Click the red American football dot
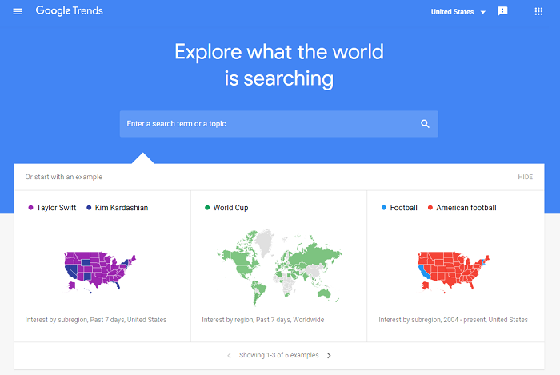 click(430, 208)
